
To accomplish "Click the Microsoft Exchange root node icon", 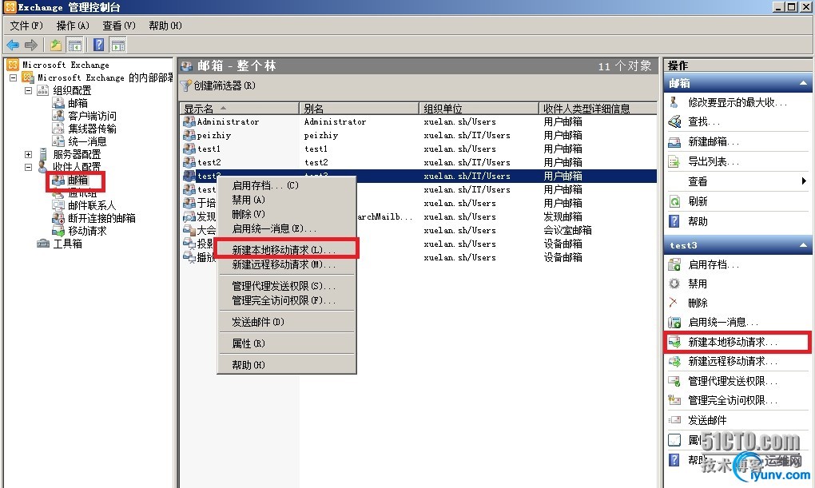I will 13,65.
